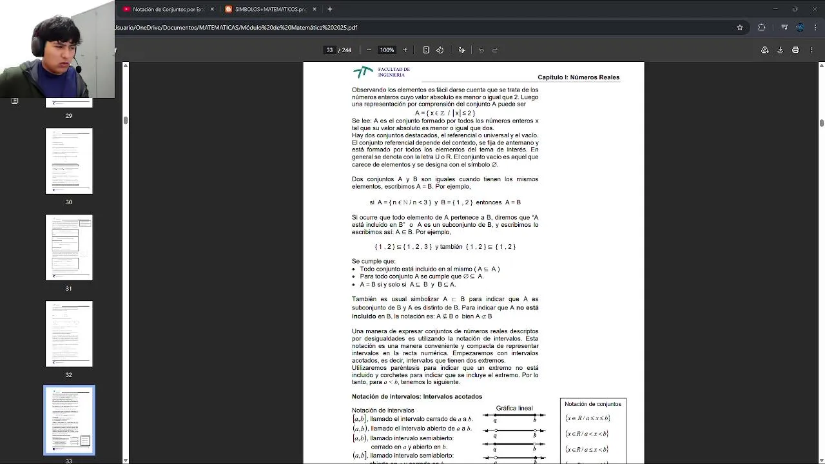Click the heading 'Notación de intervalos: Intervalos acotados'
This screenshot has height=464, width=825.
pyautogui.click(x=417, y=396)
